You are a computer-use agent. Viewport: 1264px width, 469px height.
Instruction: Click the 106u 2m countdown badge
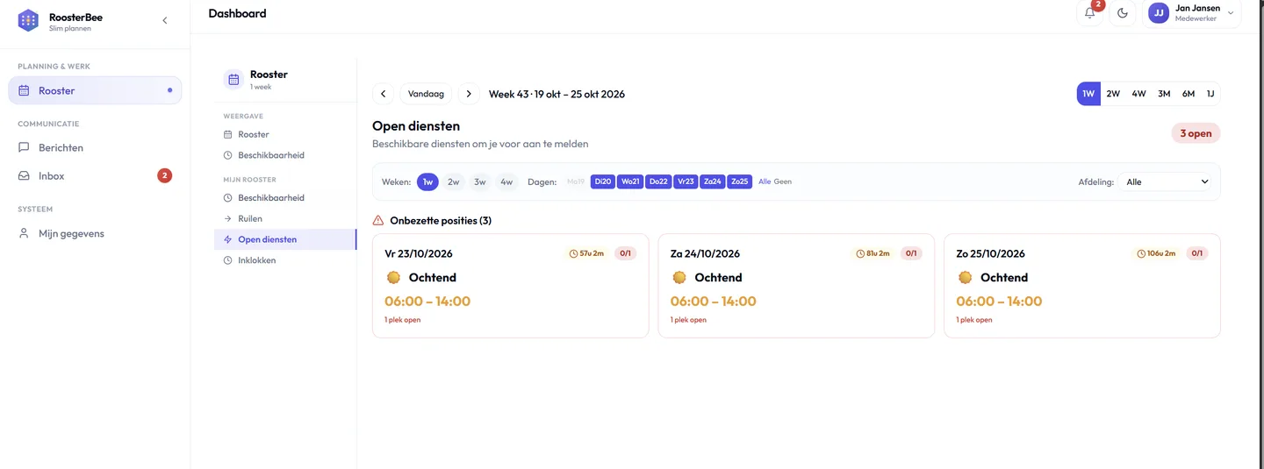tap(1157, 253)
